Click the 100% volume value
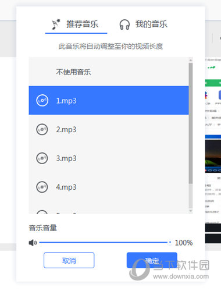The height and width of the screenshot is (291, 221). pos(184,243)
